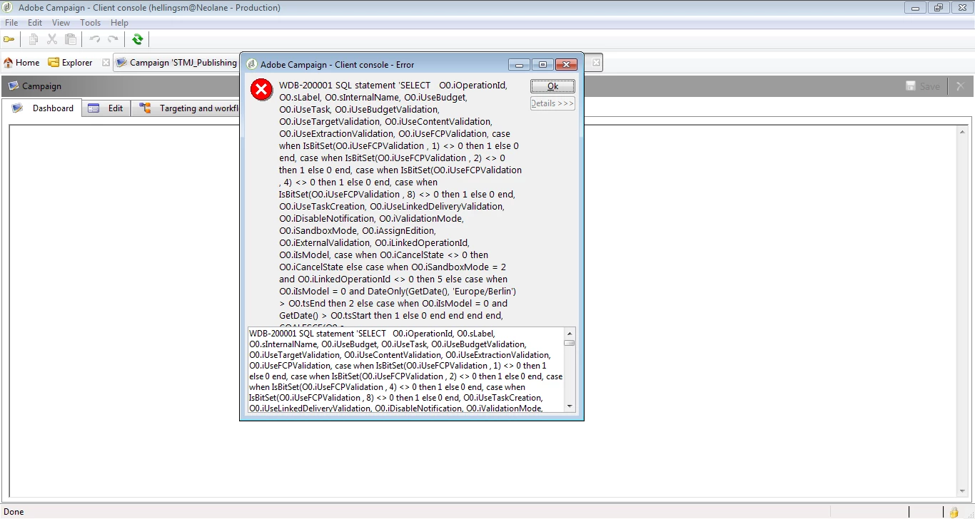This screenshot has width=975, height=519.
Task: Switch to the Dashboard tab
Action: 45,108
